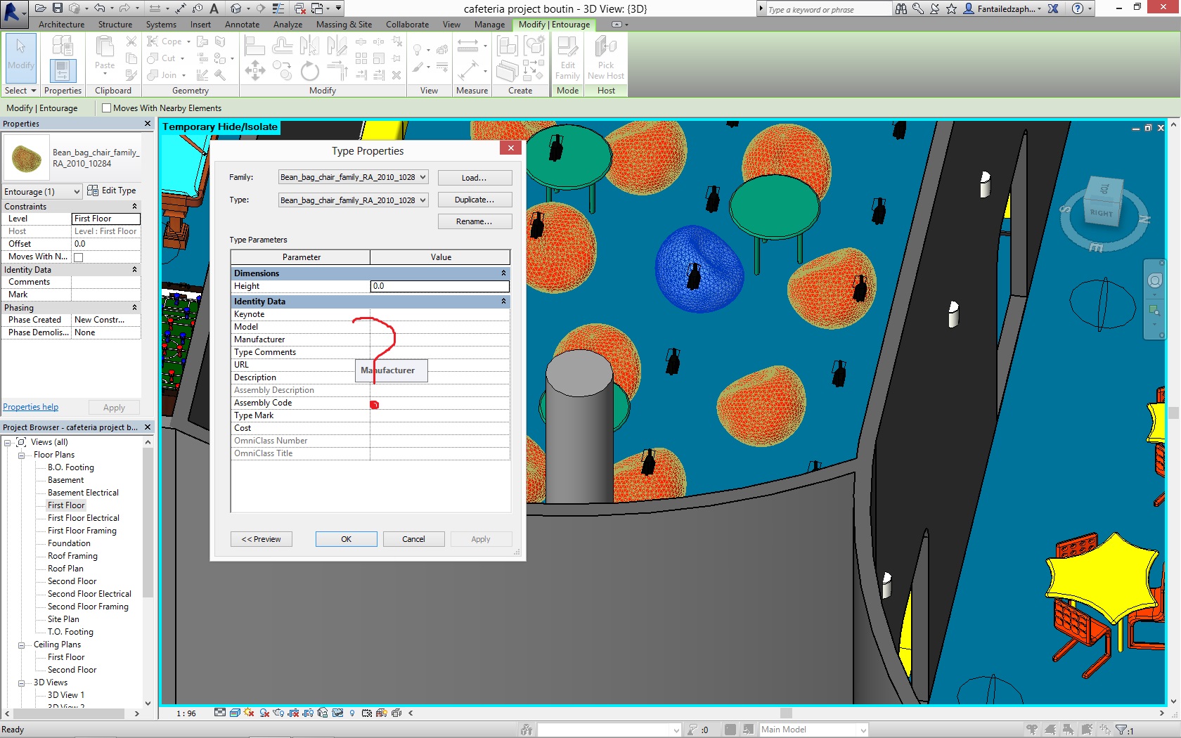The height and width of the screenshot is (738, 1181).
Task: Switch to the Architecture ribbon tab
Action: [61, 25]
